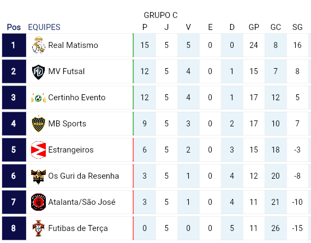Open the MV Futsal team link

coord(67,71)
